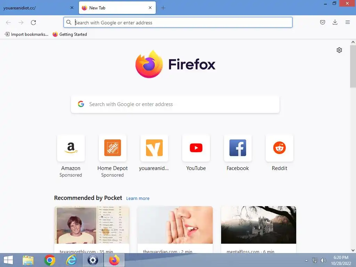Click Firefox taskbar button

[x=114, y=260]
